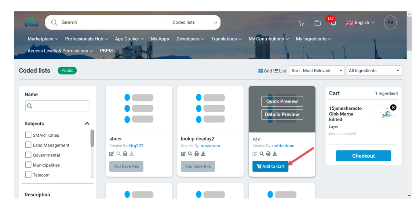Check the Municipalities subject
The image size is (416, 203).
pyautogui.click(x=28, y=165)
